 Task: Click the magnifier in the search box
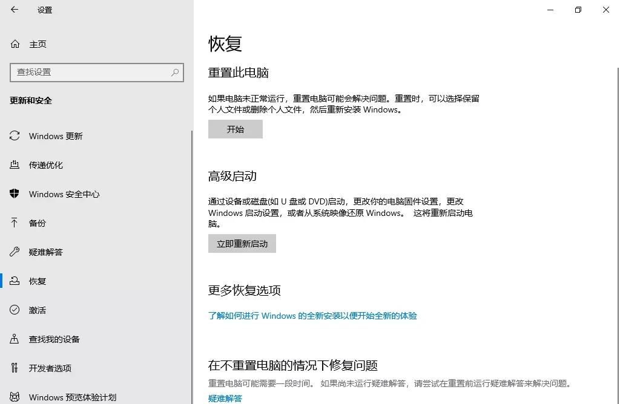174,72
